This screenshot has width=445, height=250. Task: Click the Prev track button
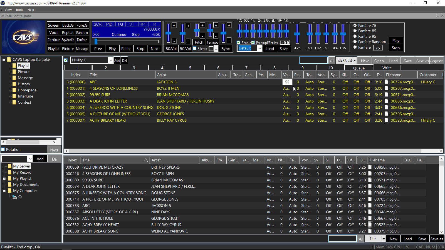coord(98,49)
